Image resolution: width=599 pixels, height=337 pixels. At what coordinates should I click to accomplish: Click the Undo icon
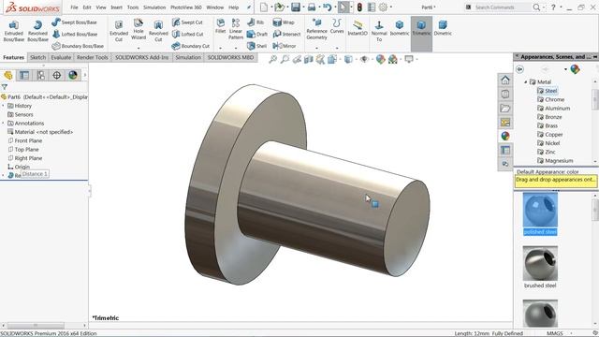pos(327,7)
